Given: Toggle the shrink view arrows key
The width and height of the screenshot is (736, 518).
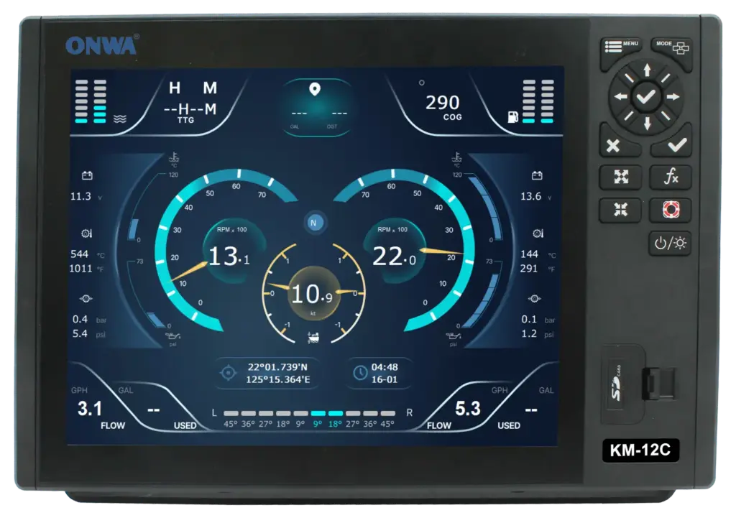Looking at the screenshot, I should pyautogui.click(x=620, y=210).
